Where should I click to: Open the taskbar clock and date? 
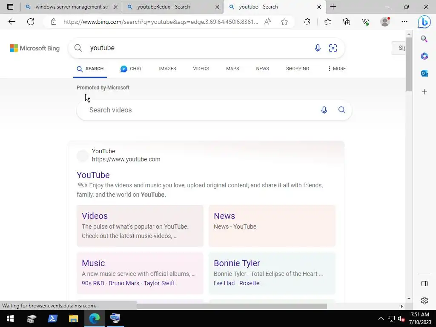(x=420, y=318)
